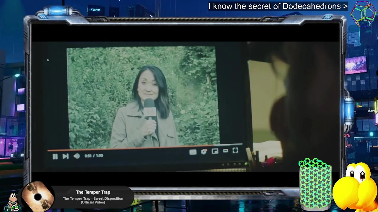Enter fullscreen with the fullscreen icon

coord(235,150)
